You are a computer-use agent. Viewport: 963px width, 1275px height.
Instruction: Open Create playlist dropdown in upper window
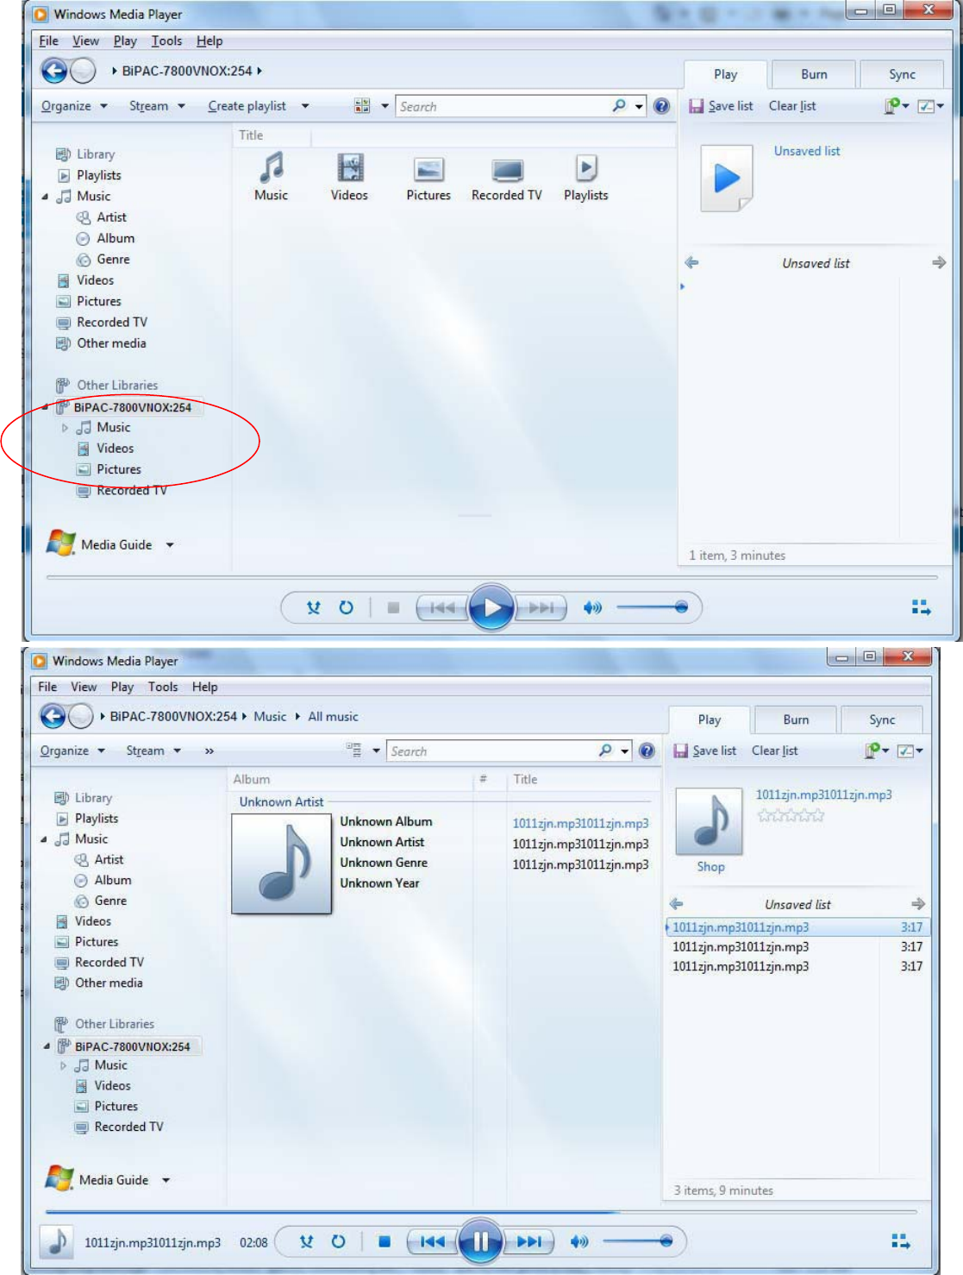click(x=259, y=106)
